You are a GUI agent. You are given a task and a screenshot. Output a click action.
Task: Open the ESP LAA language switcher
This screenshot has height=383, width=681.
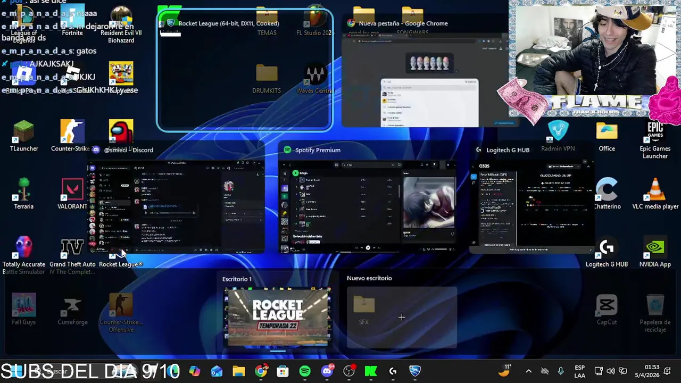coord(580,371)
